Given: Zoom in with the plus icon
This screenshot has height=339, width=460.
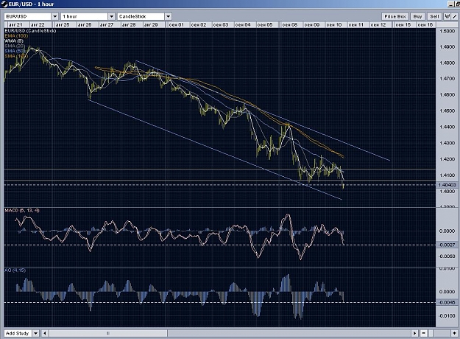Looking at the screenshot, I should pos(454,333).
